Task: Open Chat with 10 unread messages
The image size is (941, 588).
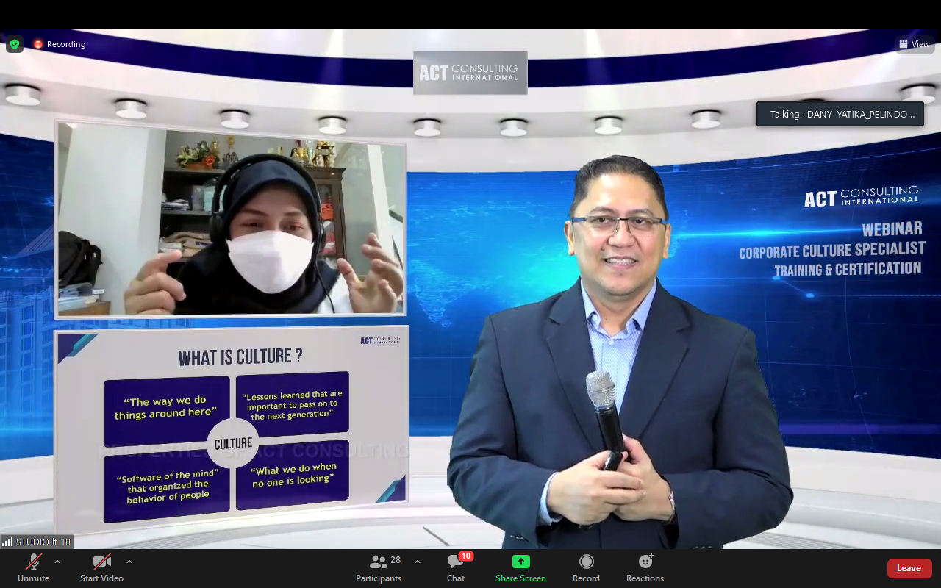Action: click(x=456, y=567)
